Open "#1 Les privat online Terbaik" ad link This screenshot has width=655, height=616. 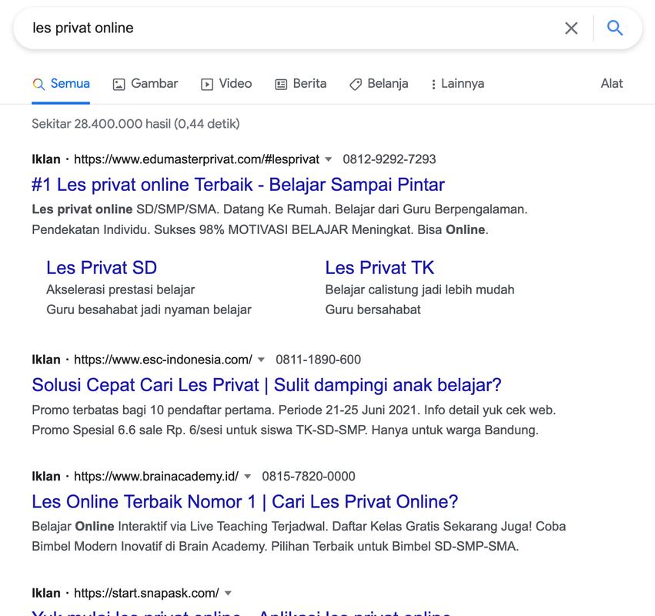238,185
